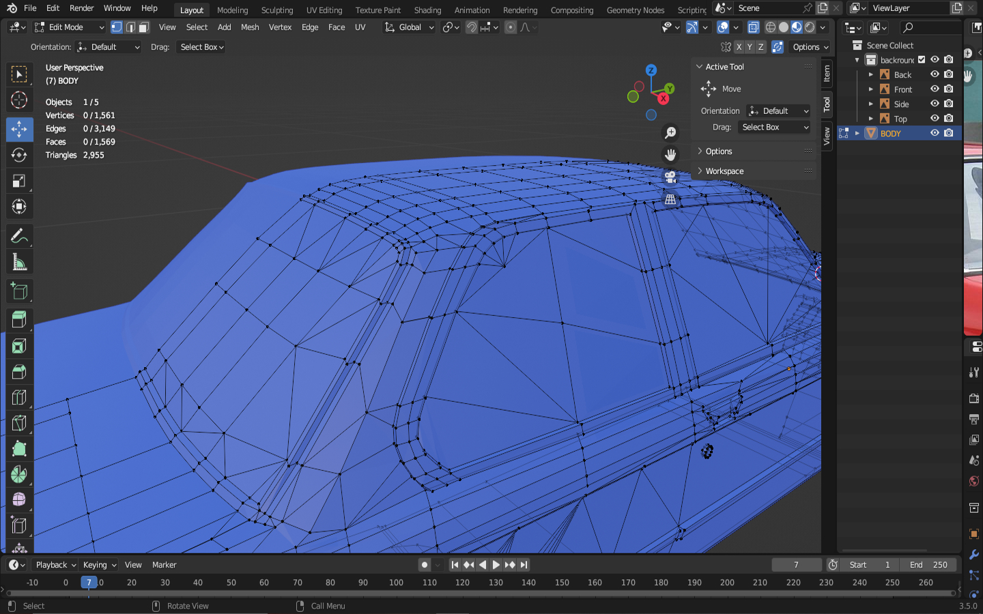Activate the Spin tool
The width and height of the screenshot is (983, 614).
pos(19,475)
